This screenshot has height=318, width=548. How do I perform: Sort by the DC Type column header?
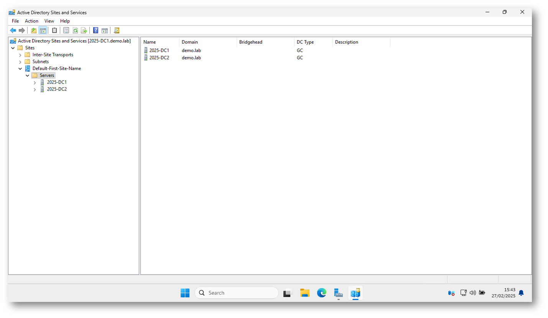(x=313, y=42)
